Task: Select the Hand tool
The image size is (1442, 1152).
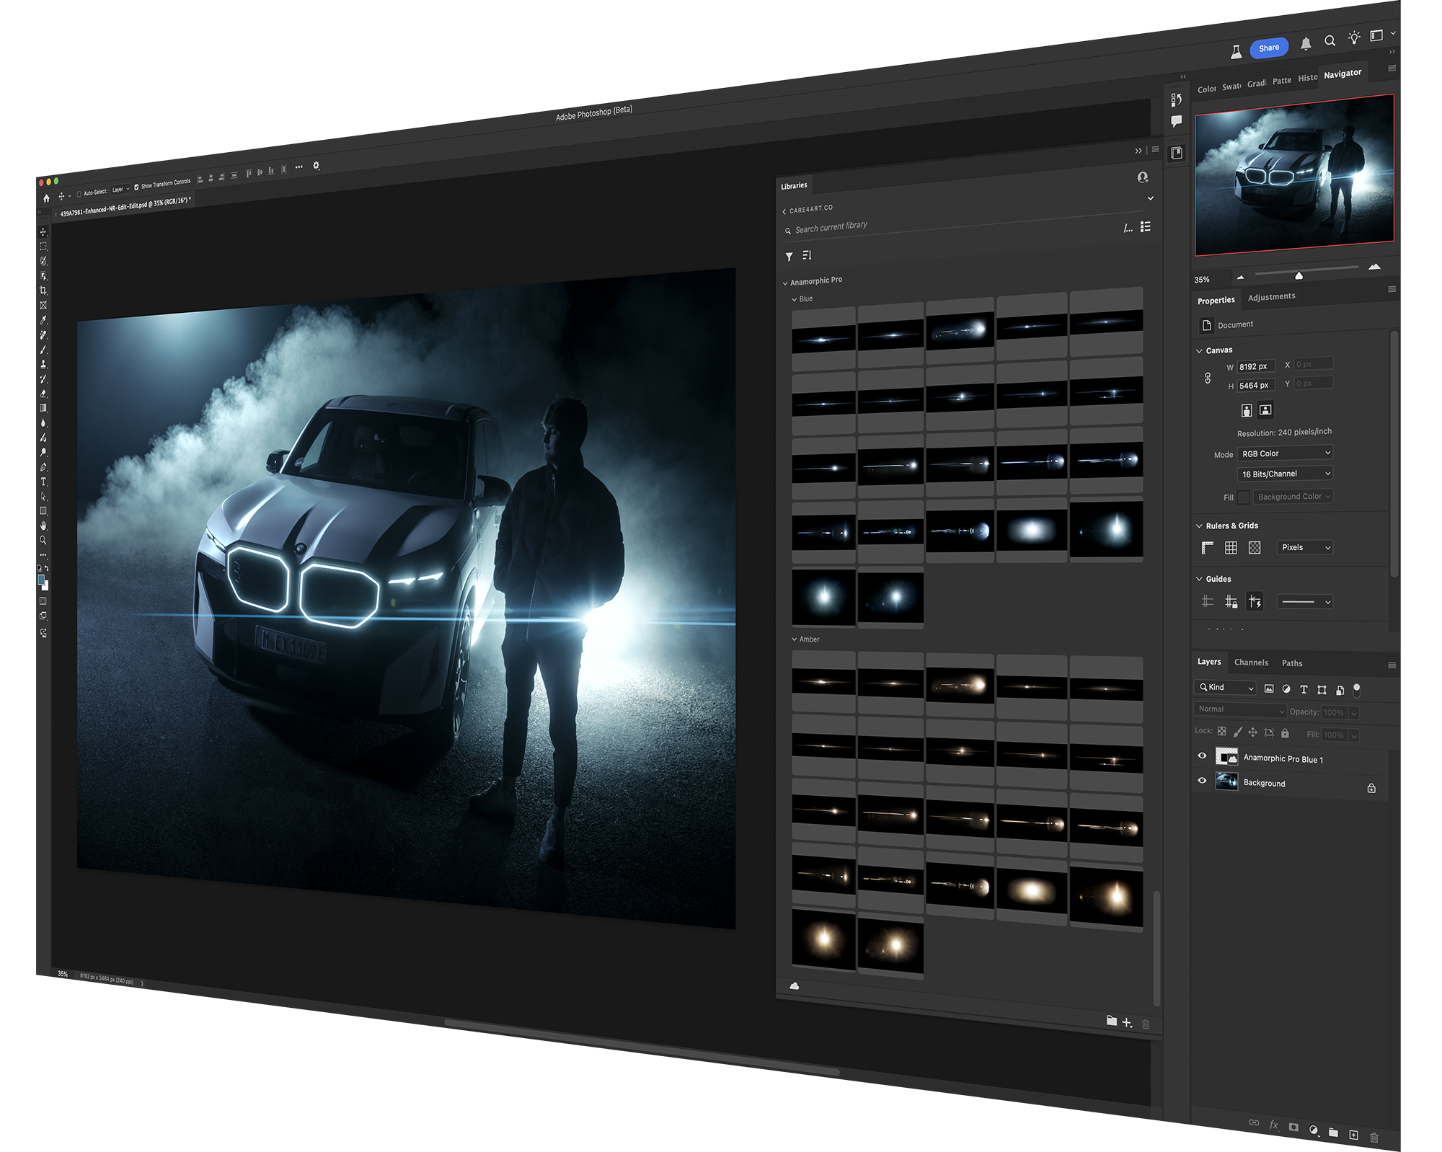Action: click(43, 526)
